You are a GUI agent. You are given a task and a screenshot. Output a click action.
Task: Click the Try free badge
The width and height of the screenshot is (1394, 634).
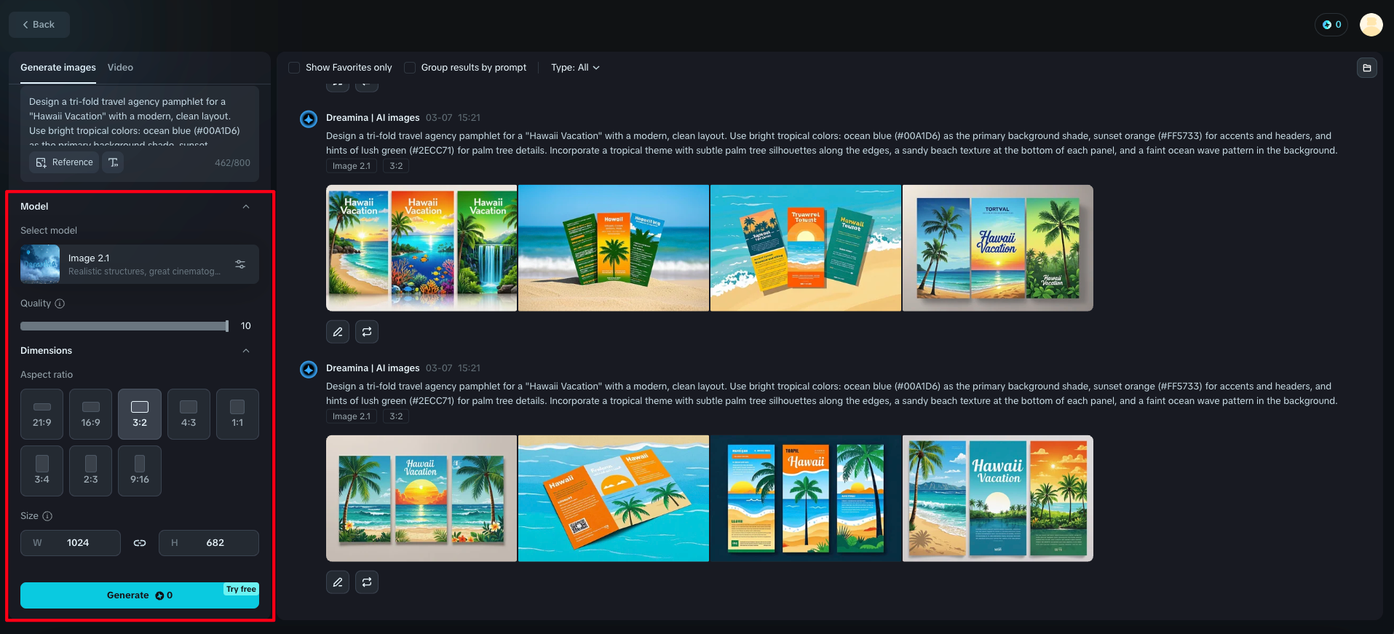tap(241, 590)
